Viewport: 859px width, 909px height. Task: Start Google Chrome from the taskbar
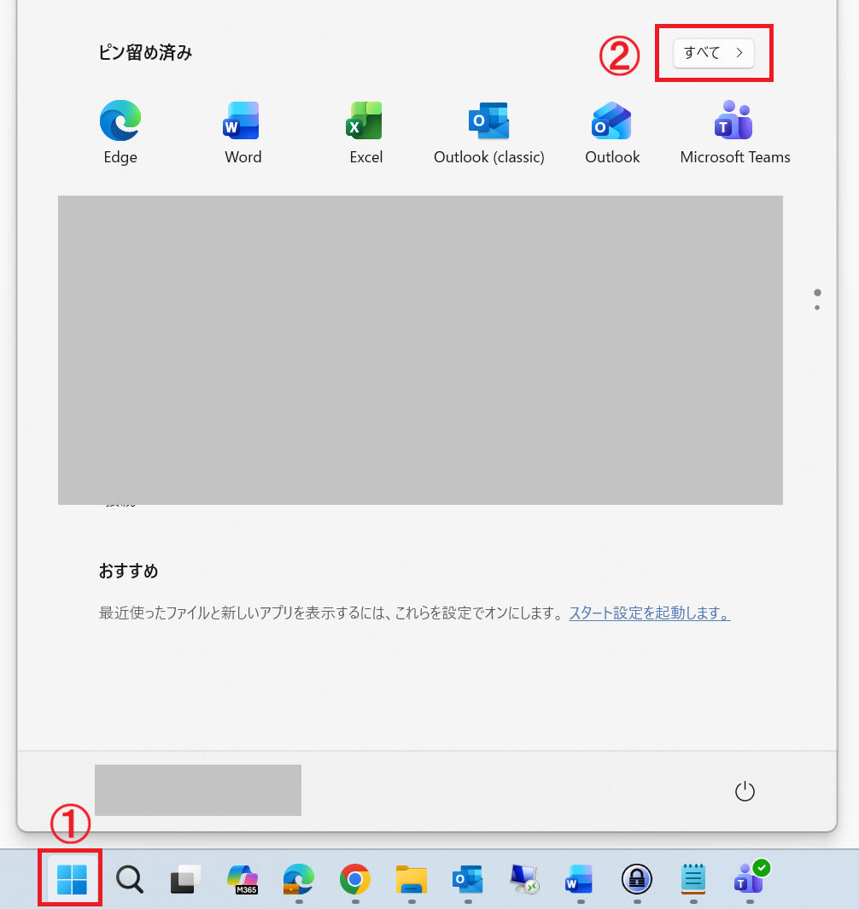(354, 878)
